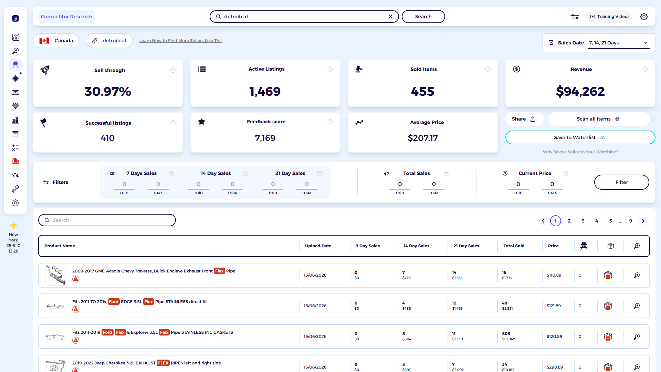Click 14 Day Sales max input

(232, 185)
